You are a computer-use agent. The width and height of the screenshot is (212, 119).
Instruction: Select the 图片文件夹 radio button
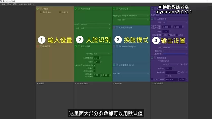pos(41,12)
